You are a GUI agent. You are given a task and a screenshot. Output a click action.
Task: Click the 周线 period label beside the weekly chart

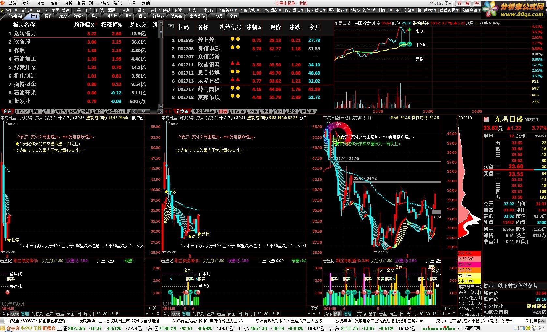point(314,308)
